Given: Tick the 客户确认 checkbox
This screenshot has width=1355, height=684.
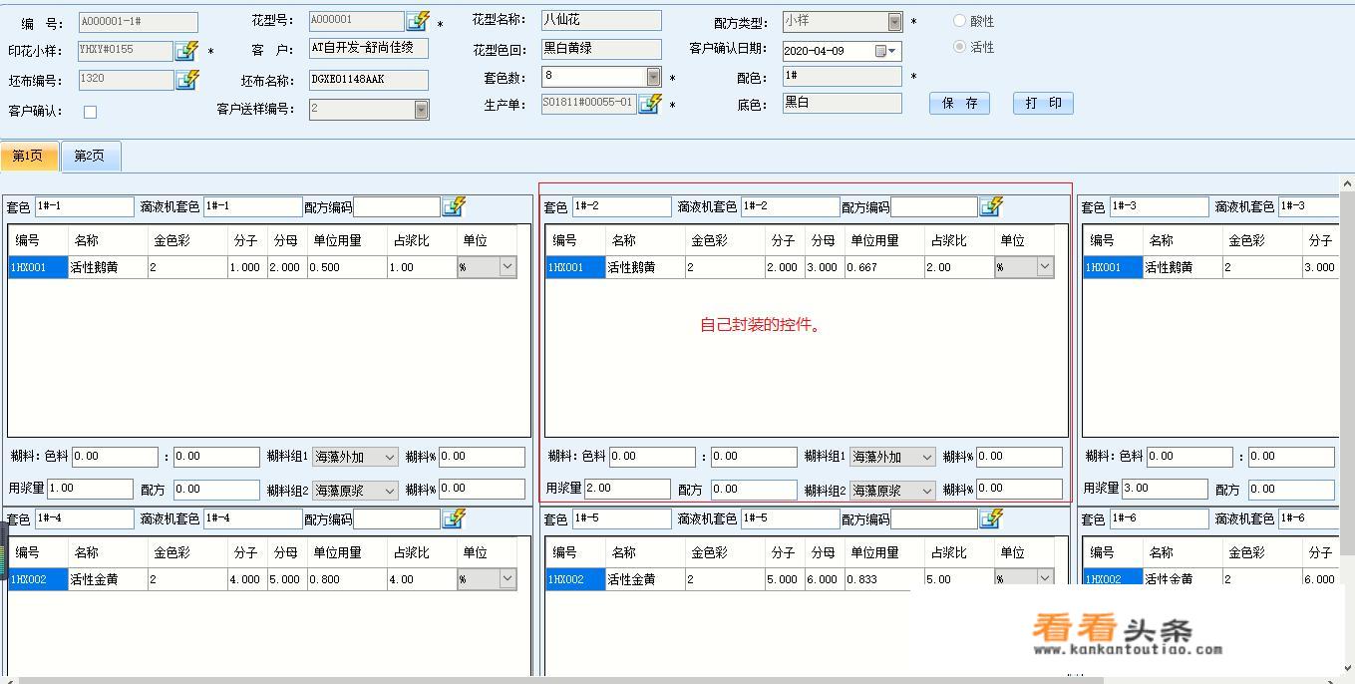Looking at the screenshot, I should pos(90,112).
